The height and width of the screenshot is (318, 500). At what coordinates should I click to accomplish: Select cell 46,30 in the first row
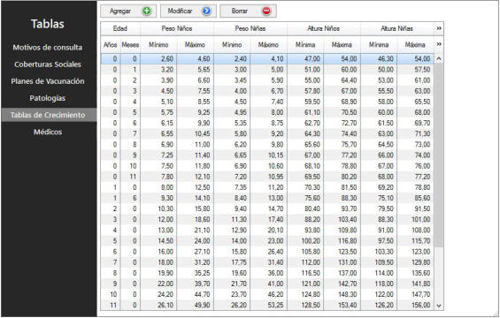379,59
